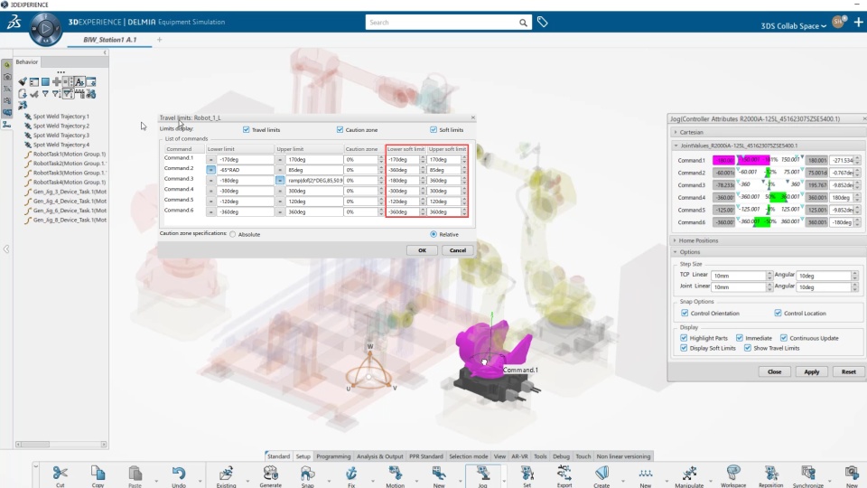
Task: Open the PPR Standard tab
Action: 425,456
